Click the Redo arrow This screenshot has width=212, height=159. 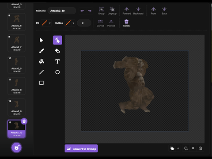pos(89,11)
